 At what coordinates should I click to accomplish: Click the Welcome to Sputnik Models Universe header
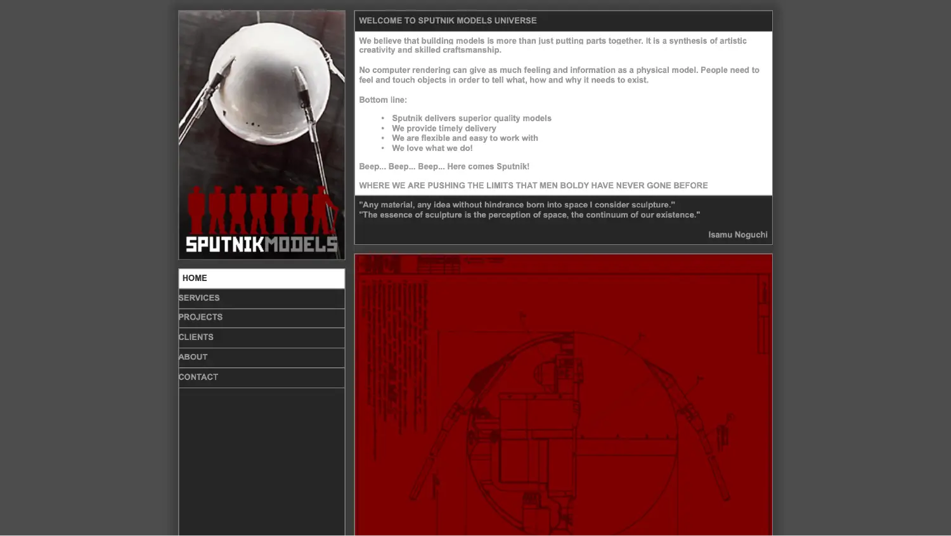448,21
